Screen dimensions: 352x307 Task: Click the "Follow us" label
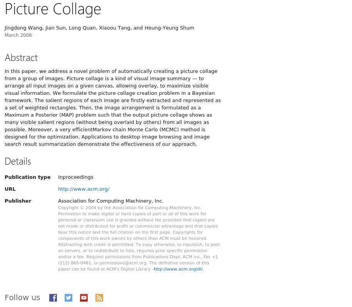point(22,298)
